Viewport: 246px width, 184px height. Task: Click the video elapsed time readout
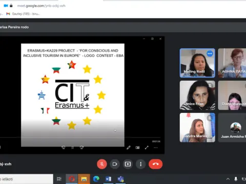[x=156, y=142]
